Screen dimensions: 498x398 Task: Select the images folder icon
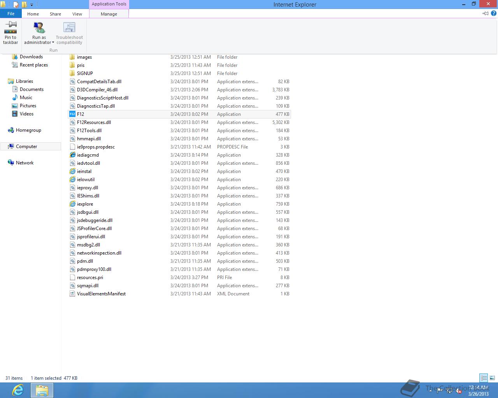[72, 57]
